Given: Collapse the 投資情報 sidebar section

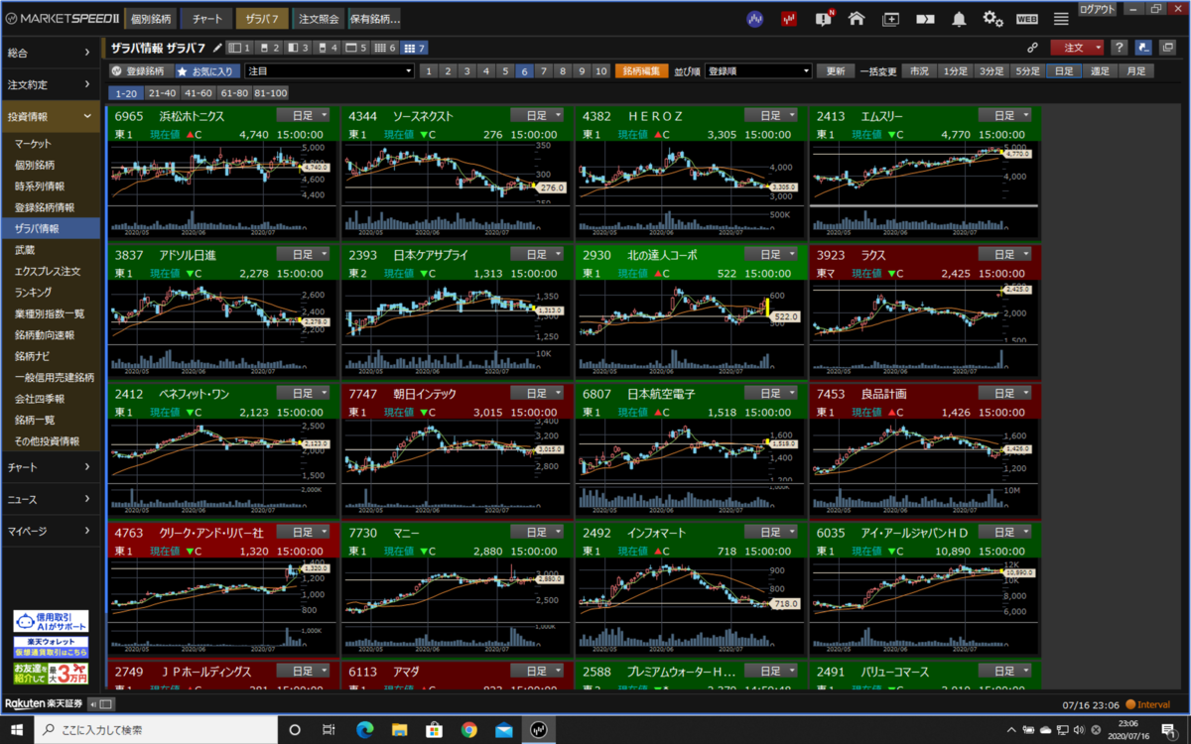Looking at the screenshot, I should (x=51, y=116).
